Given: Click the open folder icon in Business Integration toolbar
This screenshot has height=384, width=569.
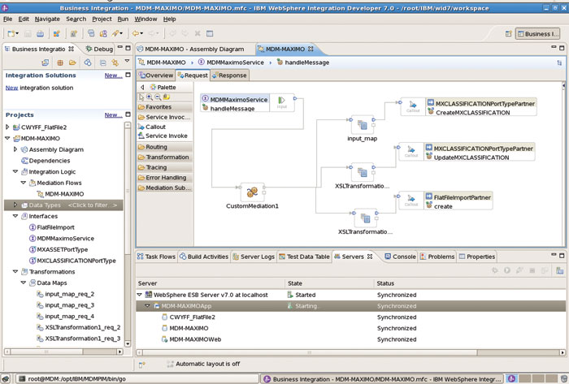Looking at the screenshot, I should pos(72,63).
